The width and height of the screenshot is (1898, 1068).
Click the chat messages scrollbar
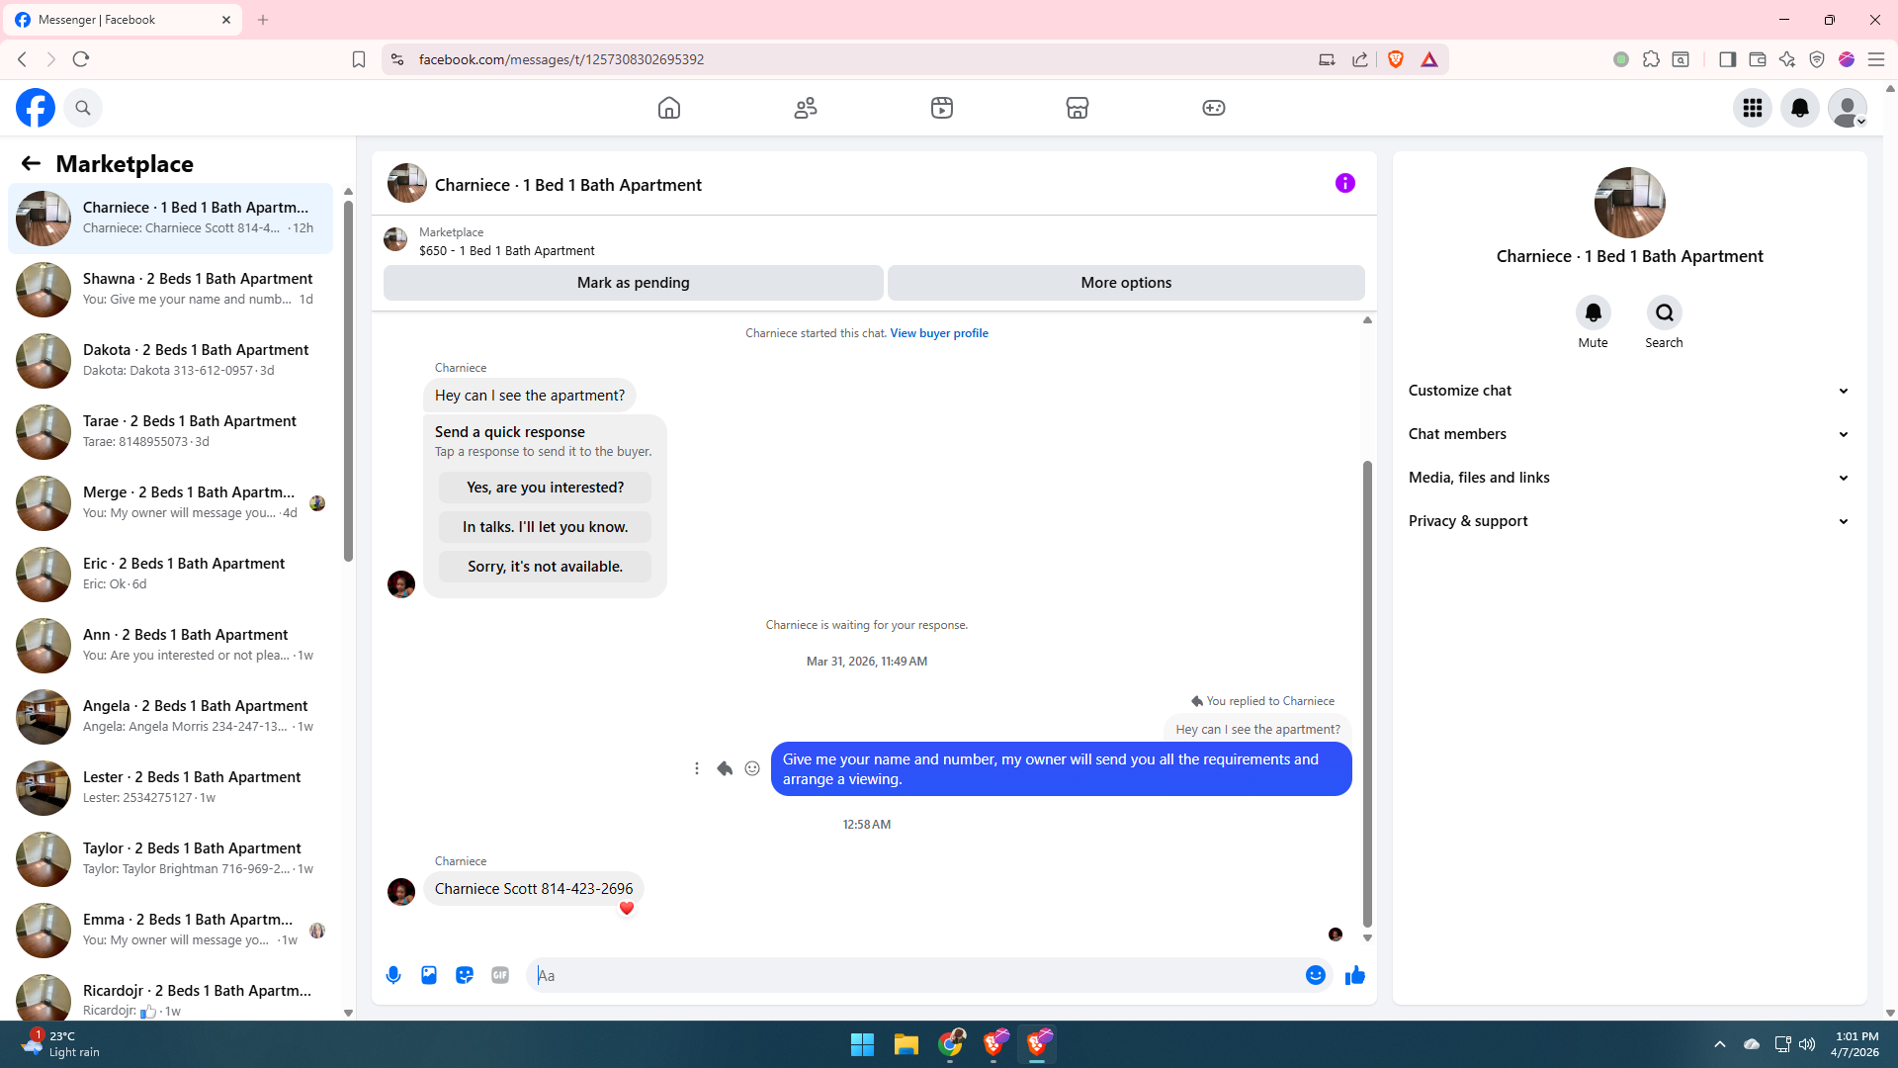tap(1367, 692)
